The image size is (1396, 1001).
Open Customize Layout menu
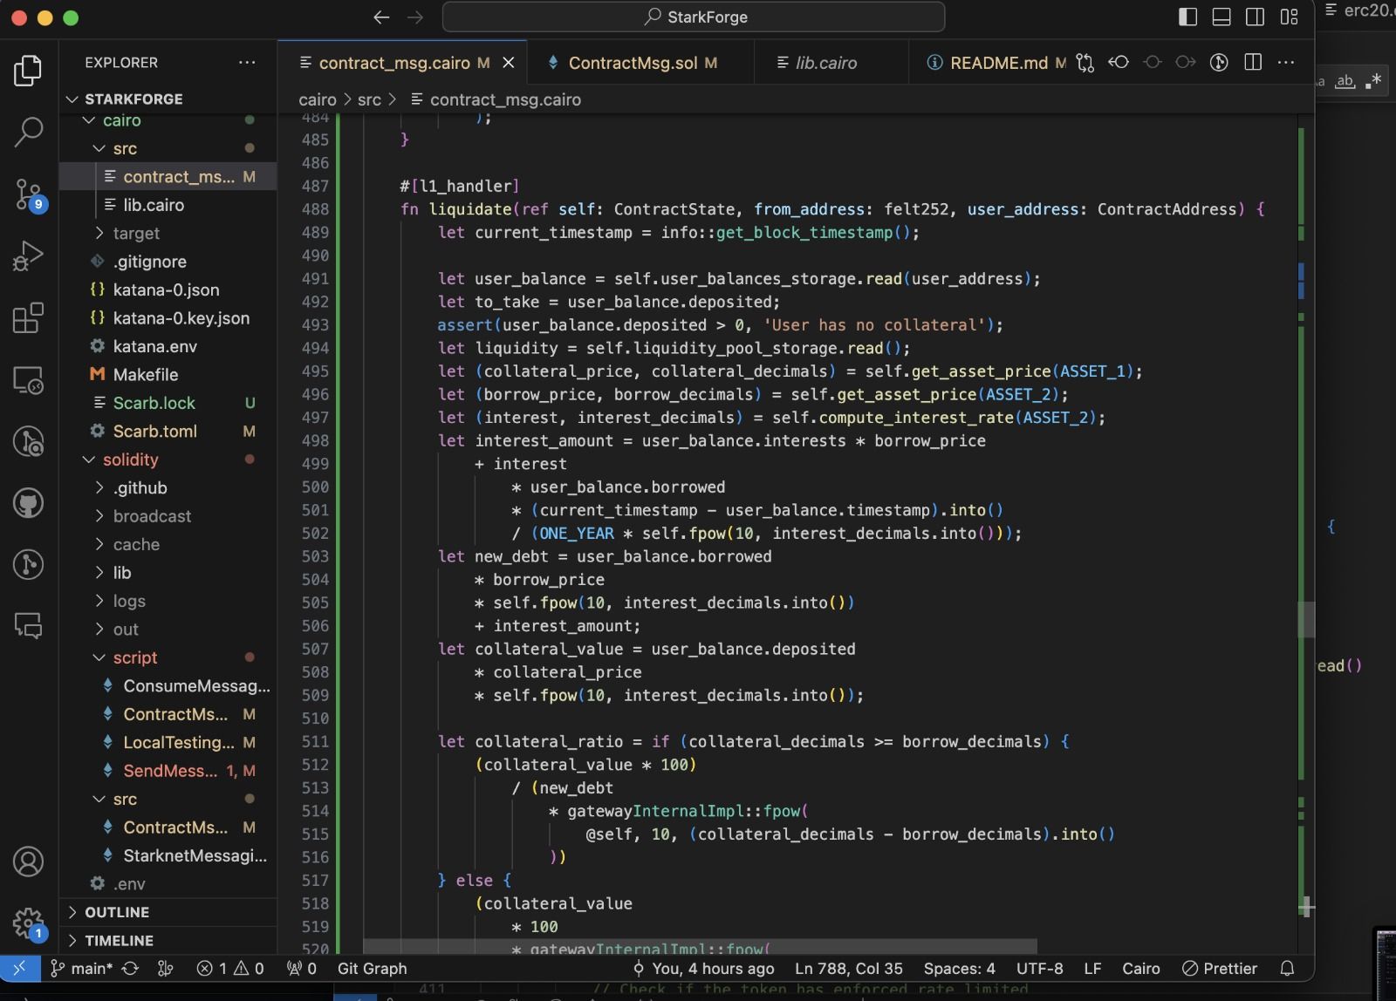1289,17
